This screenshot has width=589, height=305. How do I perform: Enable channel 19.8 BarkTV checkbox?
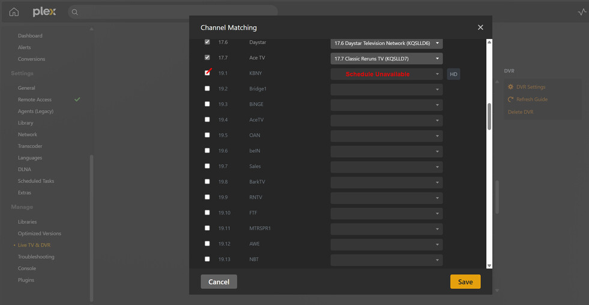coord(207,182)
